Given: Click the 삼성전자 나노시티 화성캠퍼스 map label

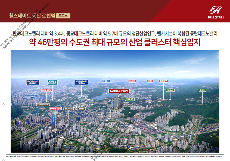Looking at the screenshot, I should tap(33, 82).
